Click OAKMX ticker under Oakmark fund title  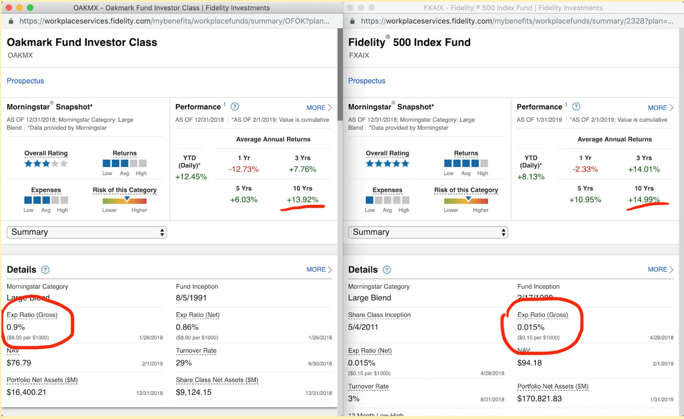click(20, 55)
